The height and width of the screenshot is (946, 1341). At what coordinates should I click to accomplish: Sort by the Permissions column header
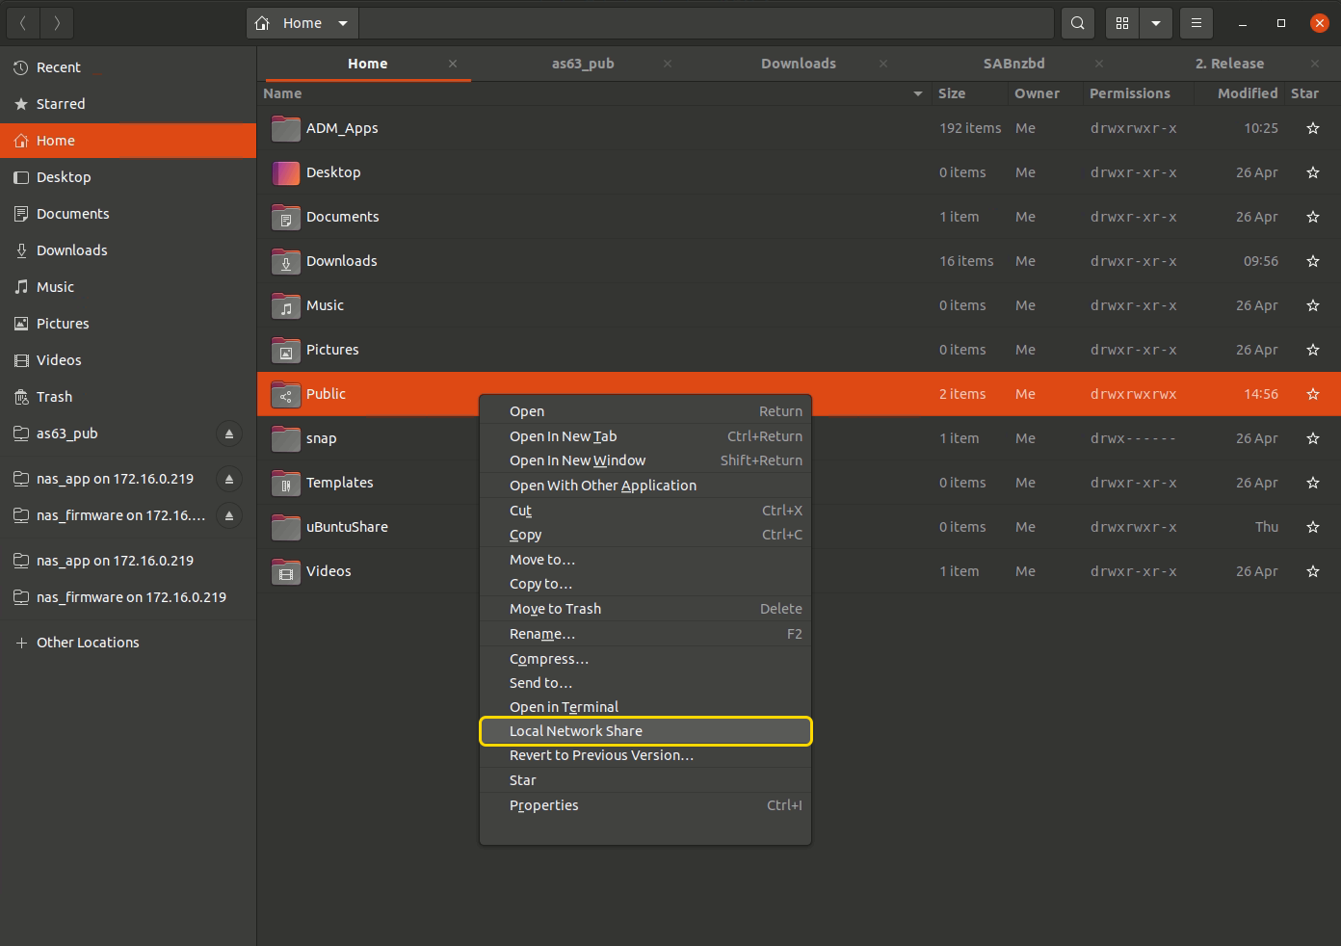1138,93
